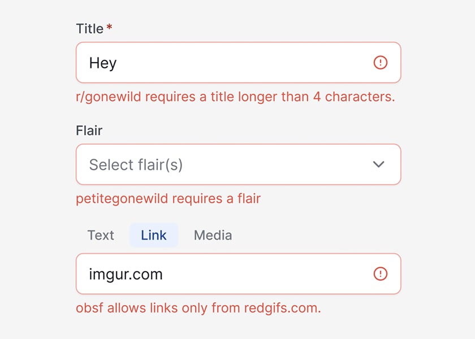
Task: Click the error icon in Title field
Action: click(381, 63)
